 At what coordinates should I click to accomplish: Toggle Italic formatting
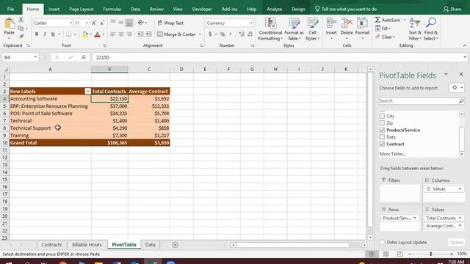click(45, 34)
